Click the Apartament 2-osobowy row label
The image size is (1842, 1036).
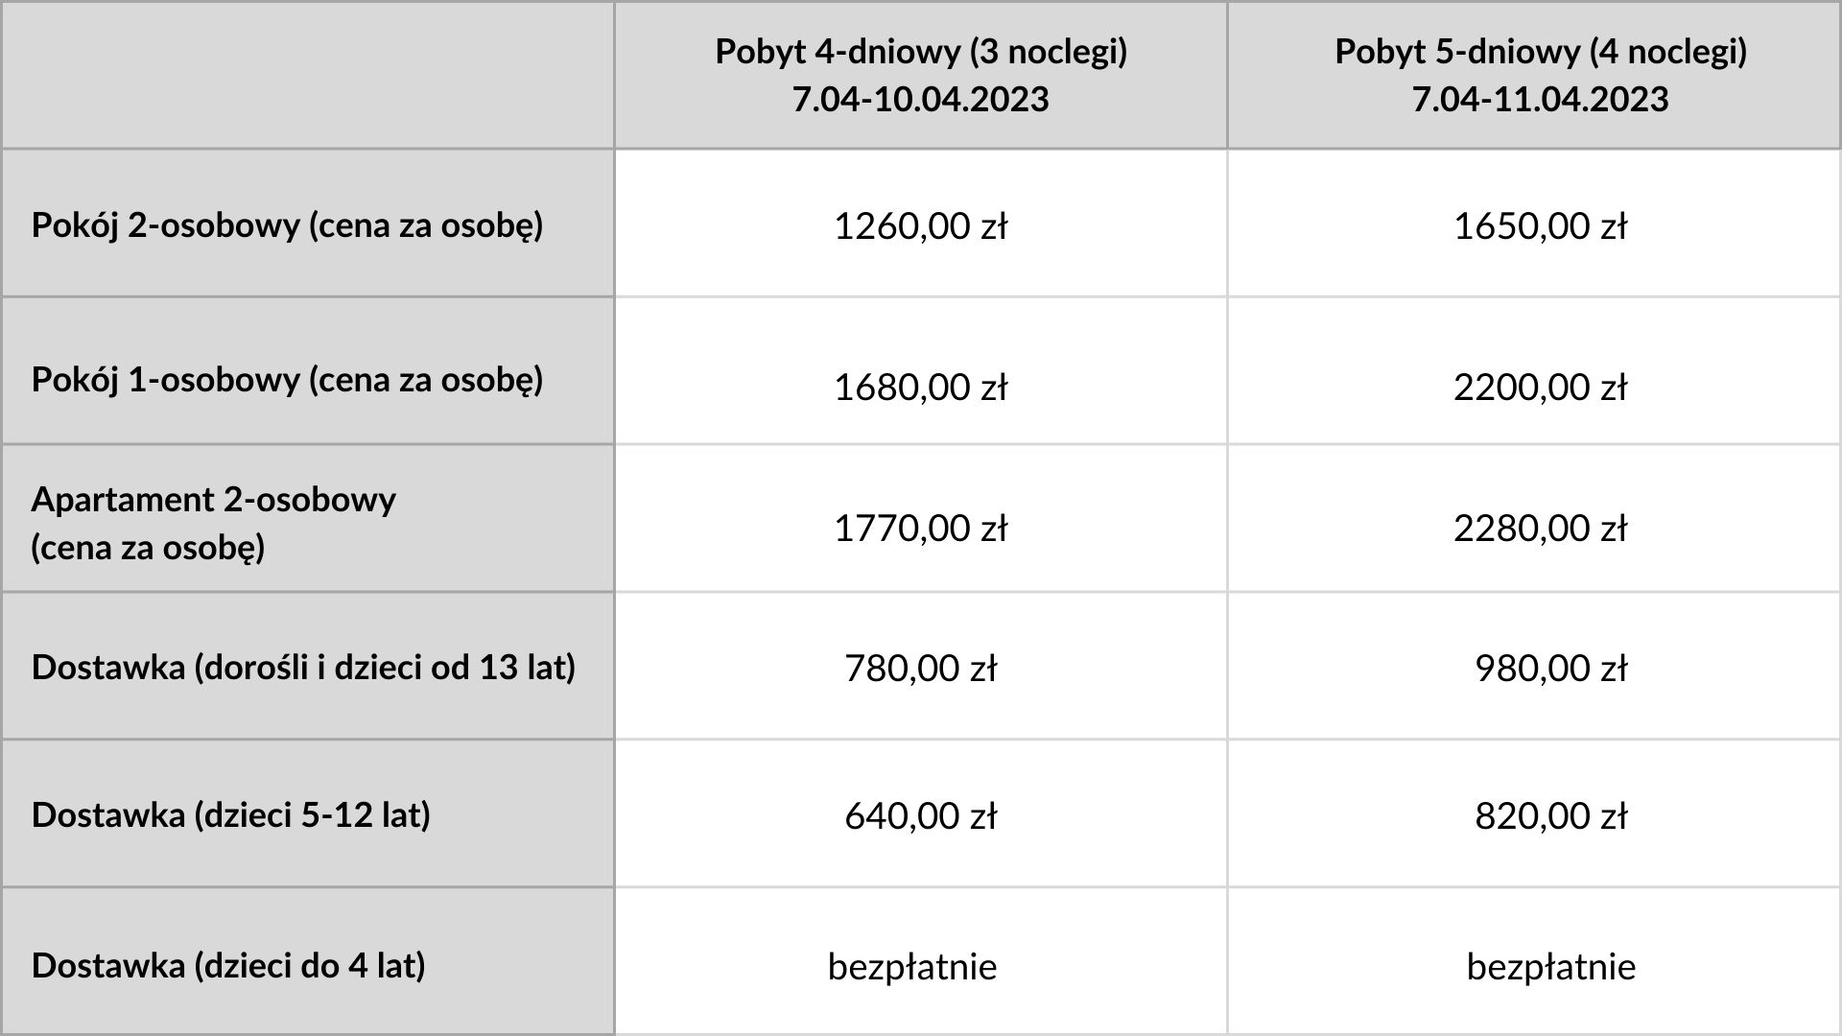pos(213,523)
